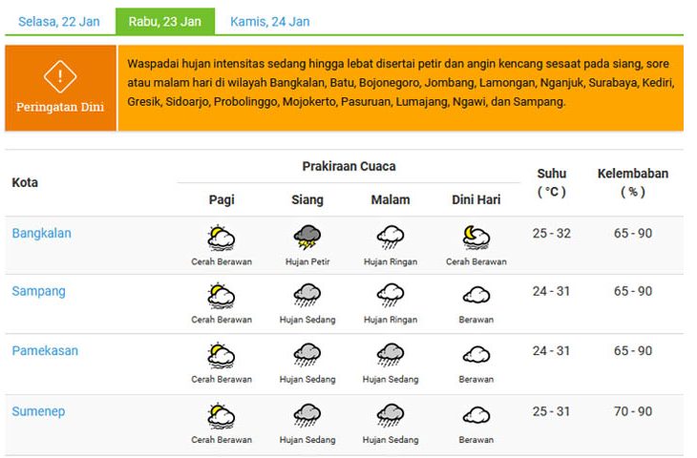Click Bangkalan Pagi Cerah Berawan sun icon
697x458 pixels.
[x=221, y=239]
